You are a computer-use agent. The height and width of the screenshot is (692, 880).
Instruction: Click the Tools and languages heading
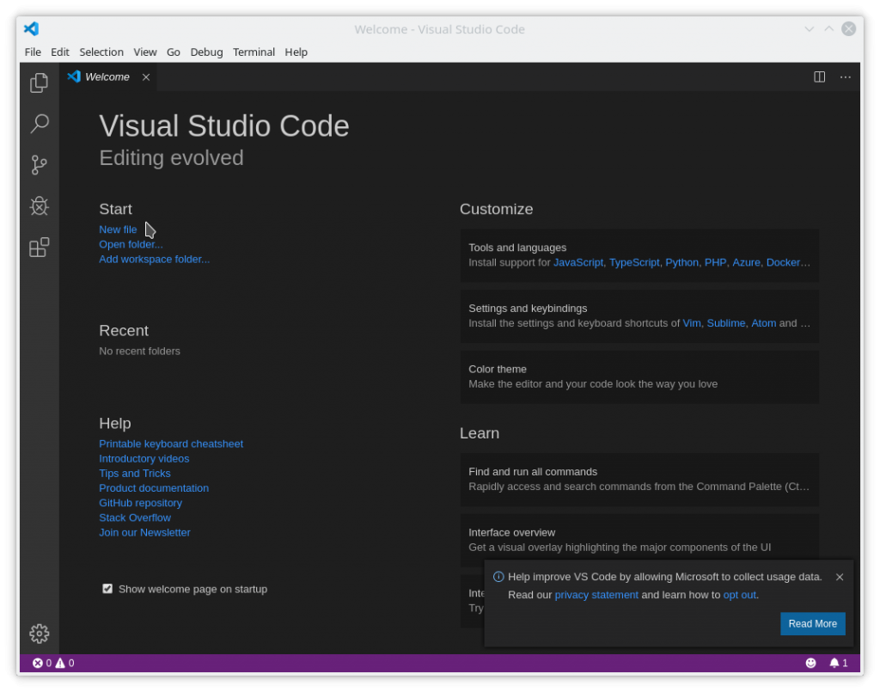point(517,248)
